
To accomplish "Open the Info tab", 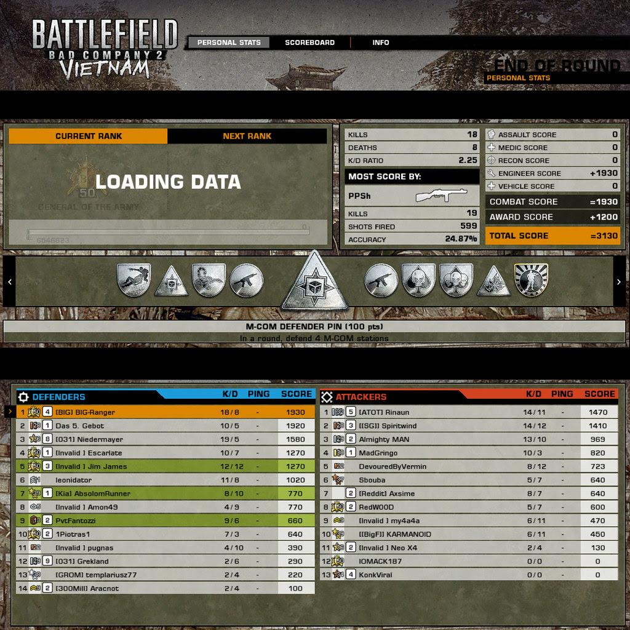I will (380, 42).
